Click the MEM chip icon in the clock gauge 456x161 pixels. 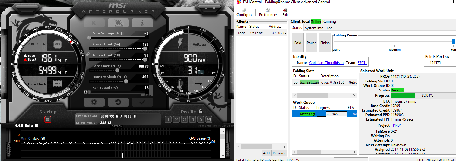[x=58, y=84]
